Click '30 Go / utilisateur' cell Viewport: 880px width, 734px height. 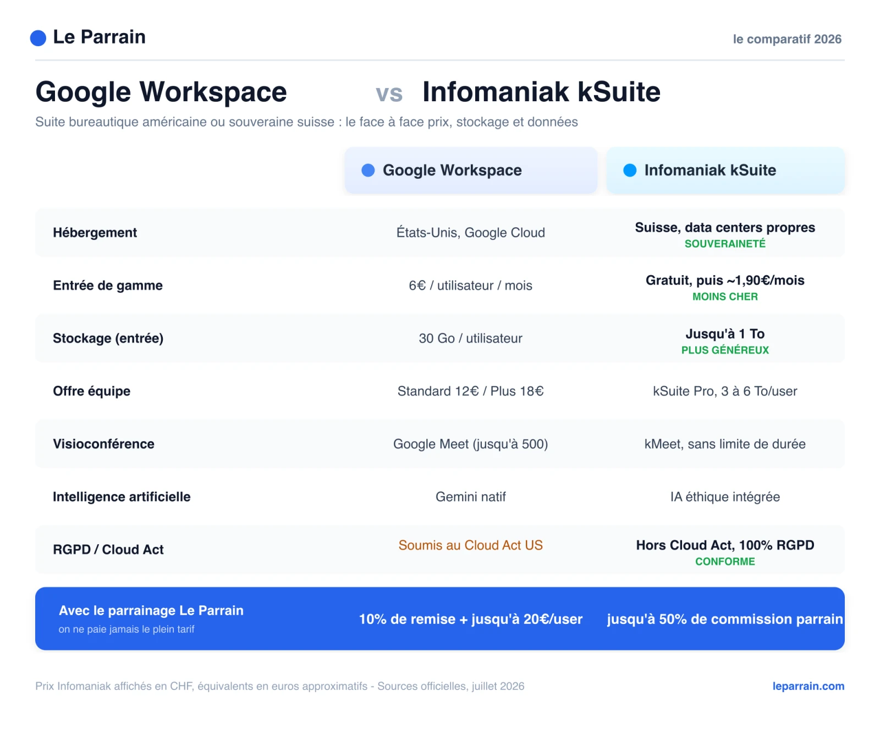click(471, 338)
